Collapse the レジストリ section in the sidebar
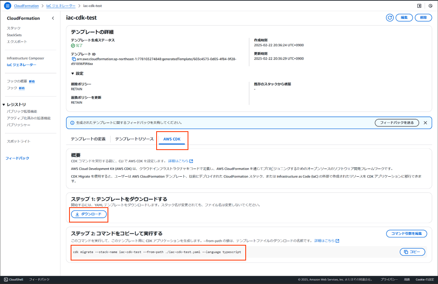438x284 pixels. (x=4, y=105)
